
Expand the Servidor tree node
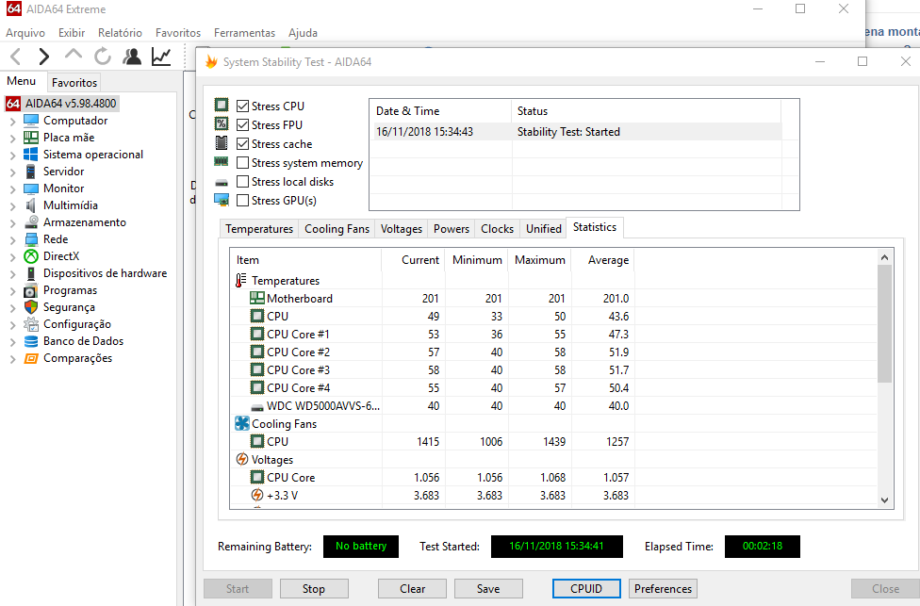point(13,172)
